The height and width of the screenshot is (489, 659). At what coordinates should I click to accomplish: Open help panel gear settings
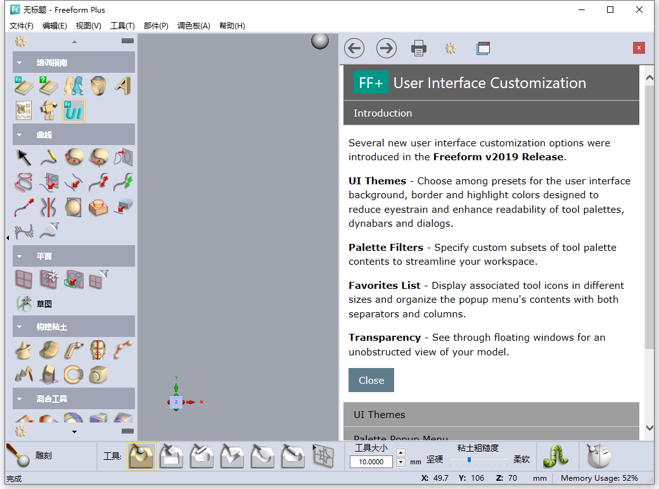[451, 48]
